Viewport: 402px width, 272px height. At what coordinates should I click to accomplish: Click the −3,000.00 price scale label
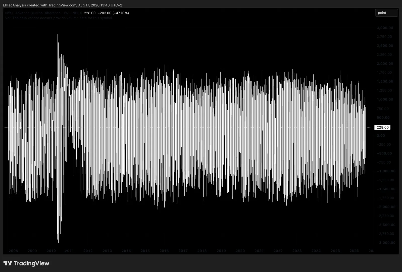pyautogui.click(x=386, y=243)
